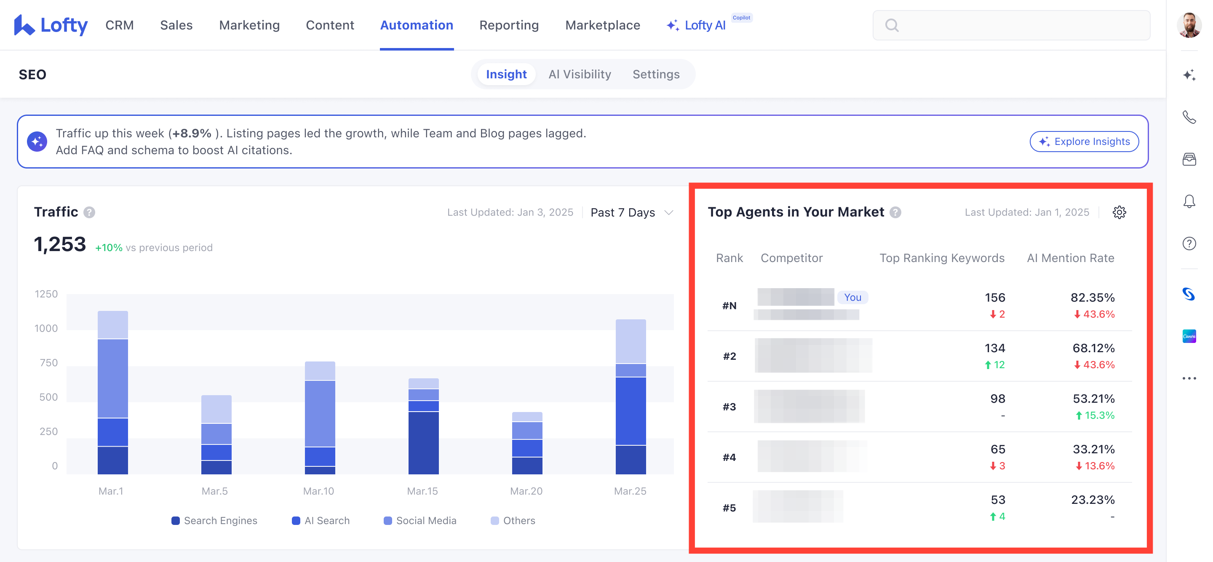Open Top Agents settings gear icon
1213x562 pixels.
click(1119, 212)
